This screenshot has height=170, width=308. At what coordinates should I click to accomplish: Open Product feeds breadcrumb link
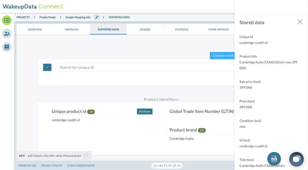48,17
